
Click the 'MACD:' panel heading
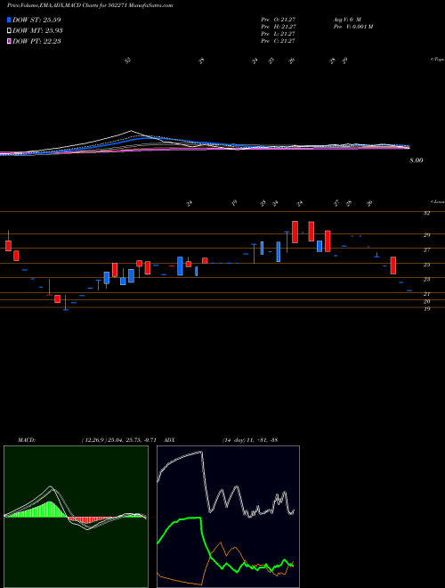click(x=26, y=439)
